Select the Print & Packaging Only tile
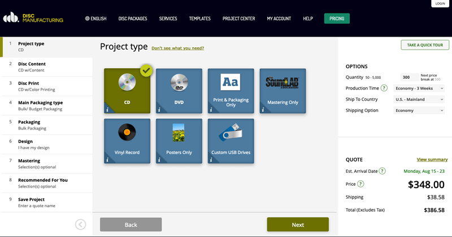 [231, 91]
